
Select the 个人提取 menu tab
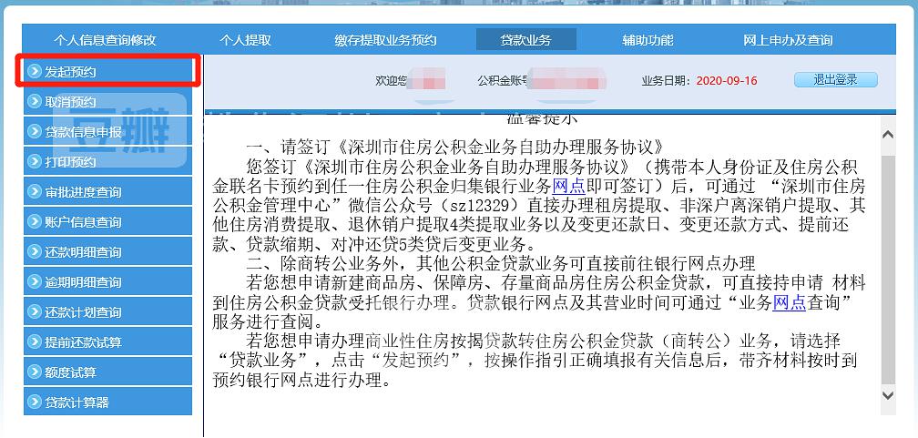[245, 40]
